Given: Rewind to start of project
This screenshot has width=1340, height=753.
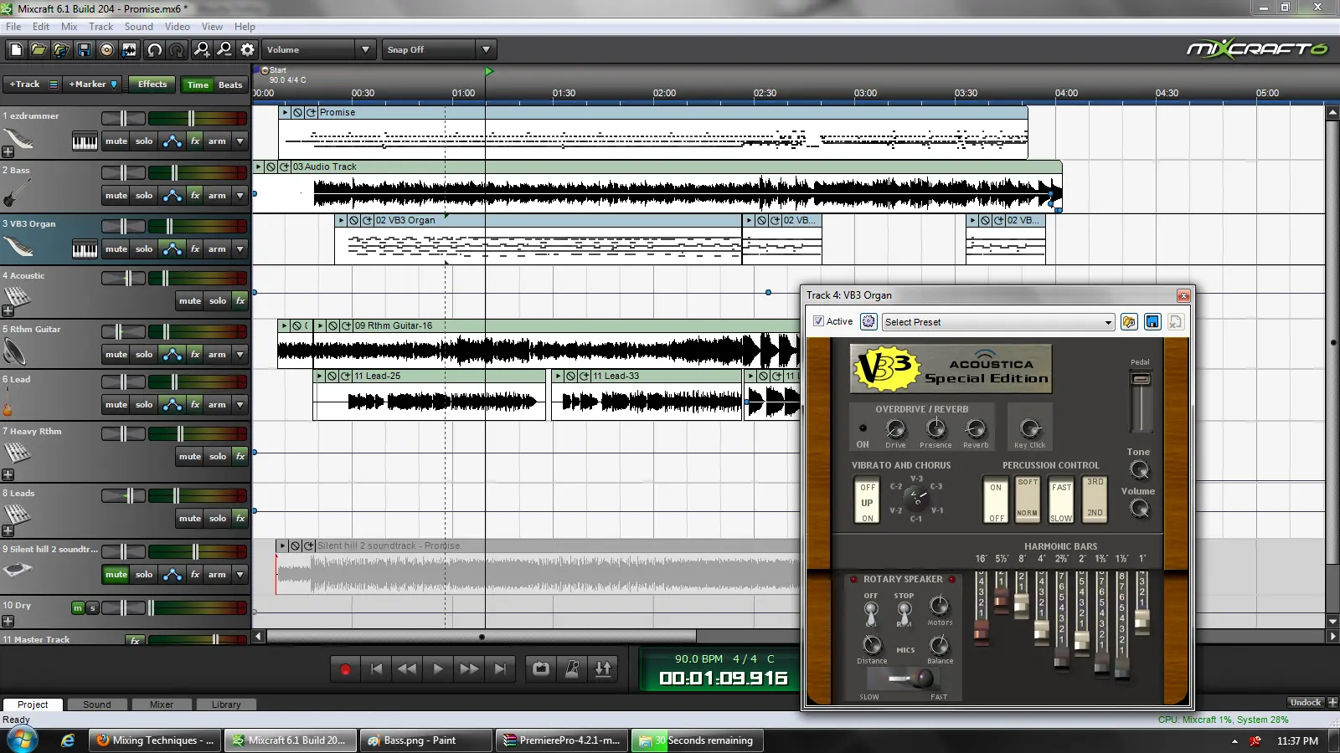Looking at the screenshot, I should coord(376,669).
